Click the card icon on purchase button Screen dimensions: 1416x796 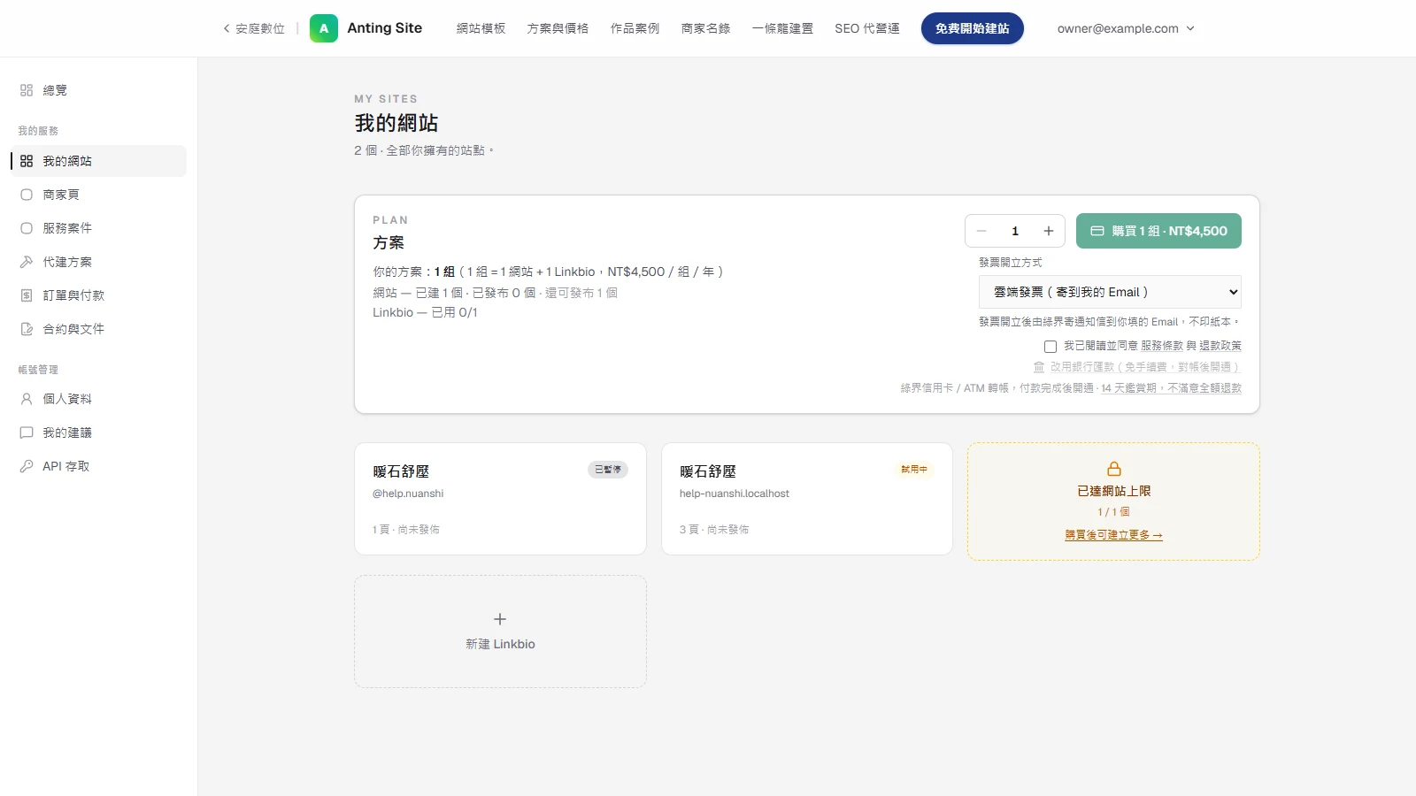tap(1097, 231)
